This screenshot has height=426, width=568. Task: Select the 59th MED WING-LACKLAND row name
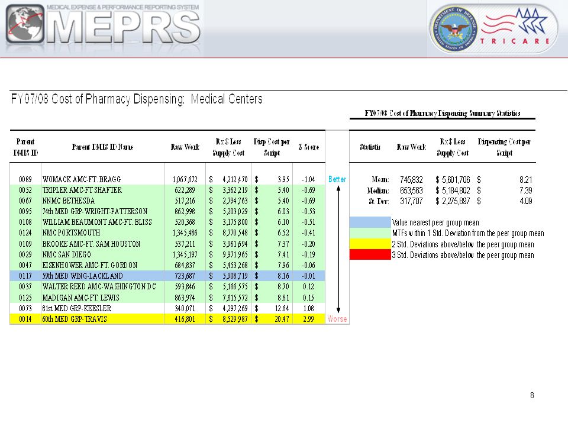(x=83, y=276)
